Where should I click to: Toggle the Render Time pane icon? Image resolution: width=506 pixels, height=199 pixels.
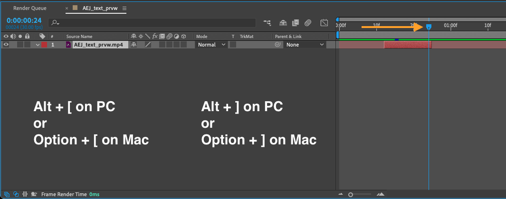point(34,194)
